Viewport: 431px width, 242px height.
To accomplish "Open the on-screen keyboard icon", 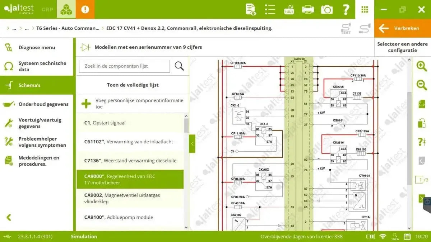I will tap(289, 10).
